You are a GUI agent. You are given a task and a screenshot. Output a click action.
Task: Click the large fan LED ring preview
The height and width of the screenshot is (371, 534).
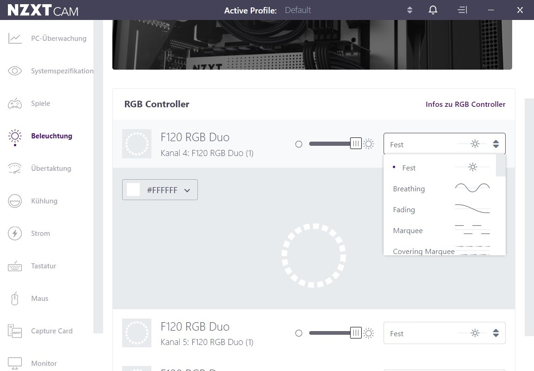(313, 255)
